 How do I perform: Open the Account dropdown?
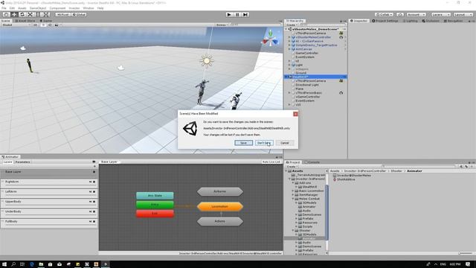click(416, 15)
